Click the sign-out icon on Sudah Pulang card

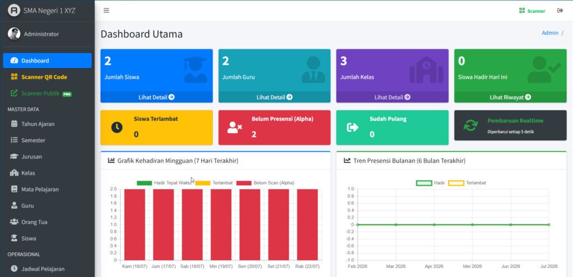(x=353, y=127)
